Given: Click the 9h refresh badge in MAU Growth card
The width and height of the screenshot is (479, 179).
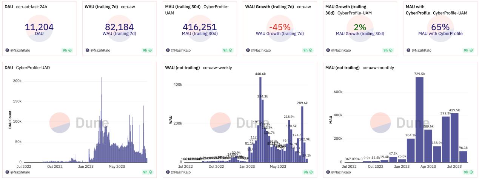Looking at the screenshot, I should tap(387, 50).
